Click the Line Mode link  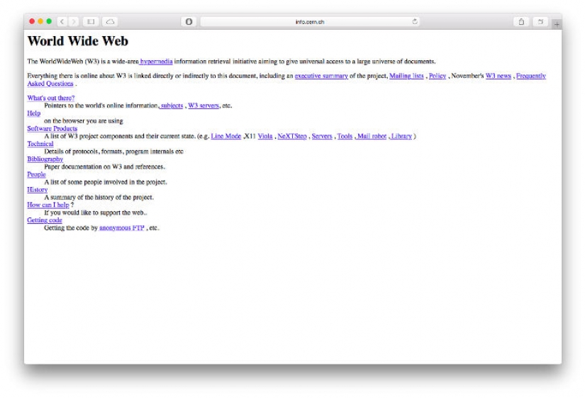point(225,136)
